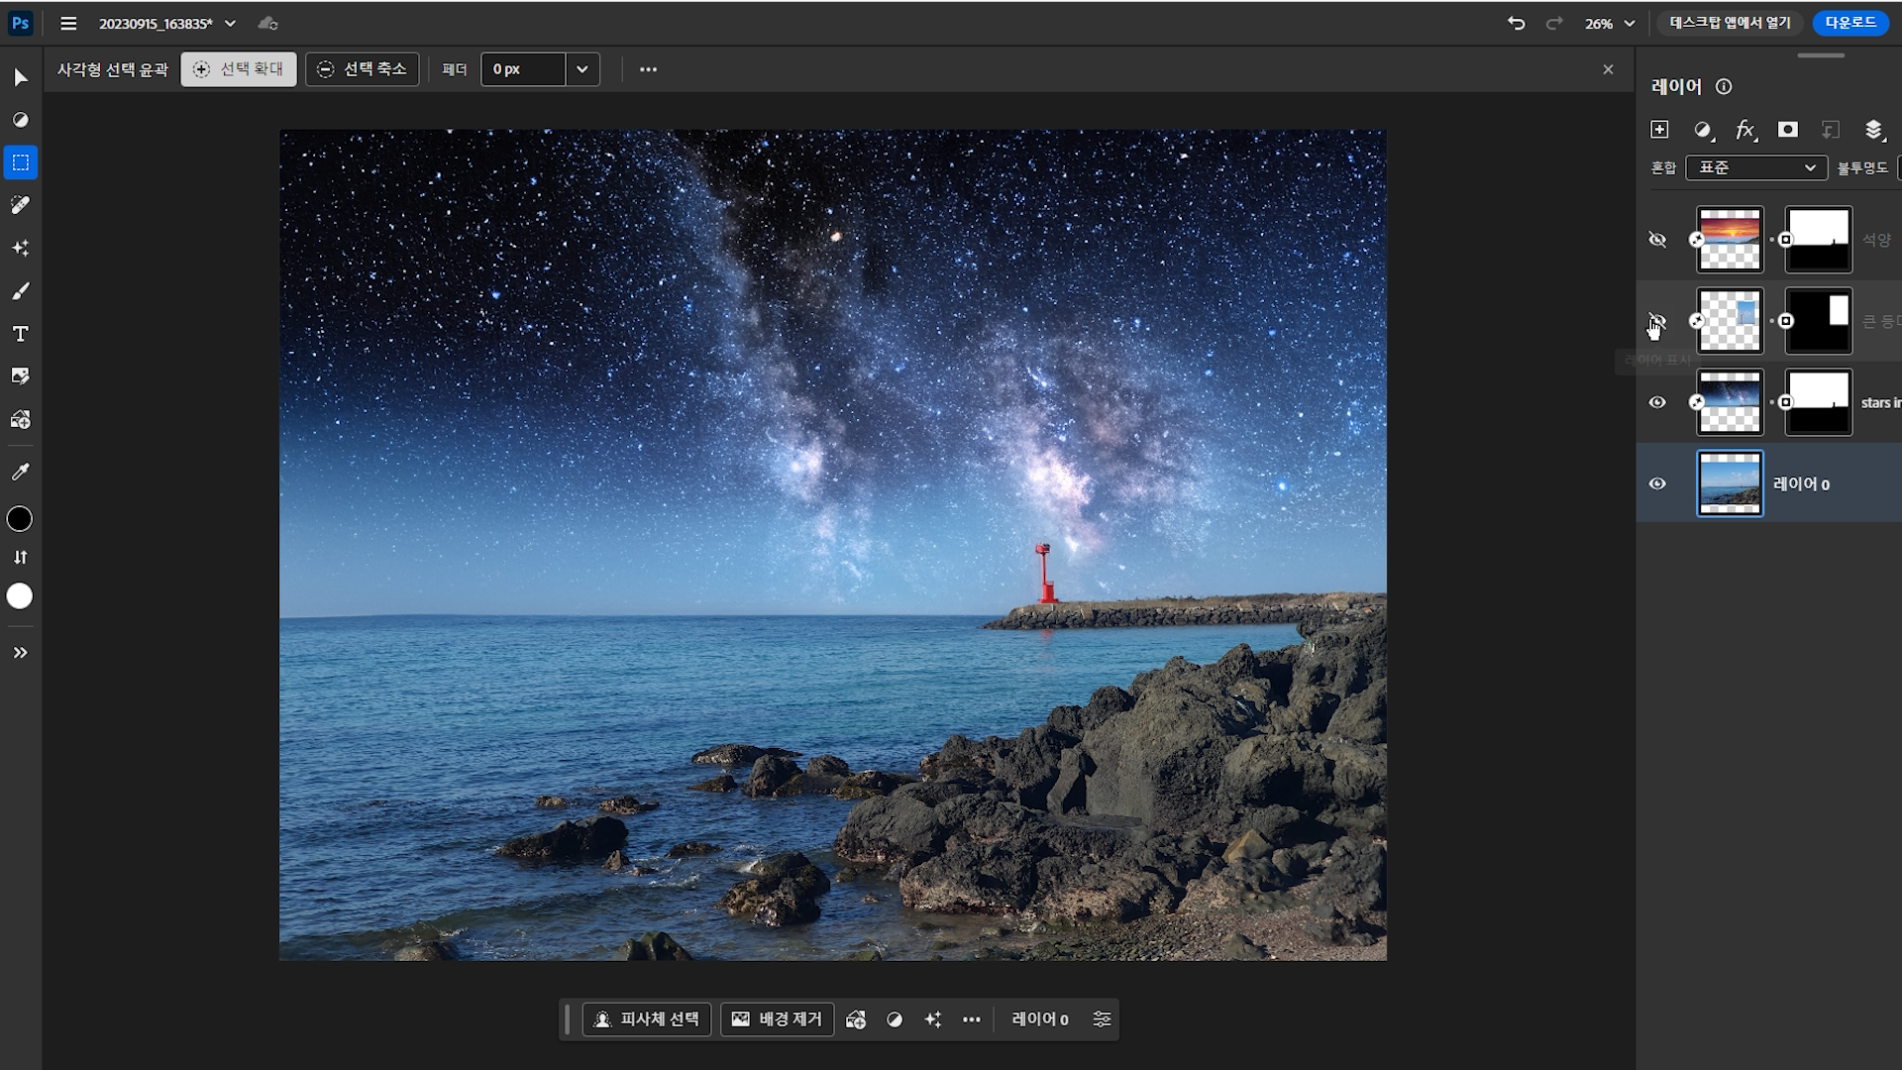
Task: Open the feather px dropdown
Action: (582, 69)
